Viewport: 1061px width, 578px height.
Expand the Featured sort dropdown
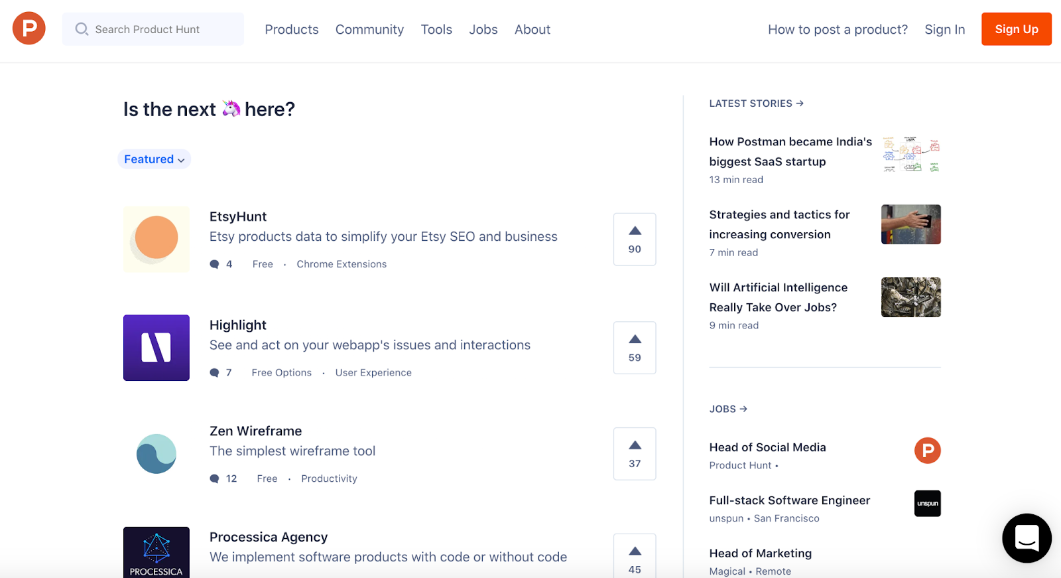tap(154, 159)
